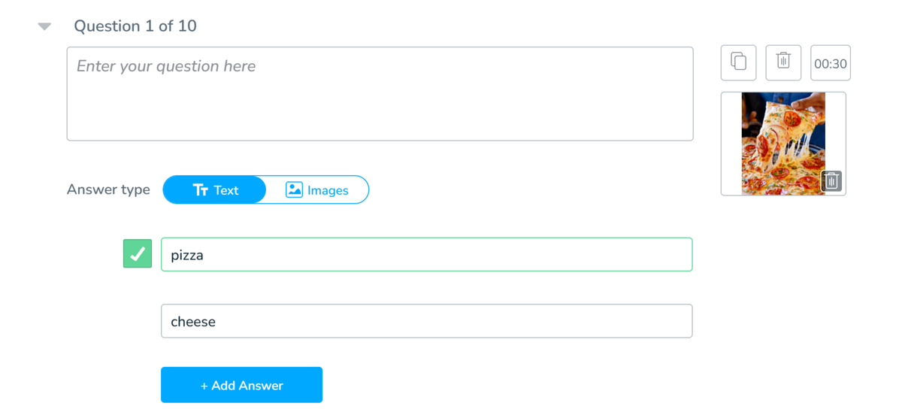Image resolution: width=902 pixels, height=412 pixels.
Task: Click the empty space left of the cheese answer
Action: tap(138, 321)
